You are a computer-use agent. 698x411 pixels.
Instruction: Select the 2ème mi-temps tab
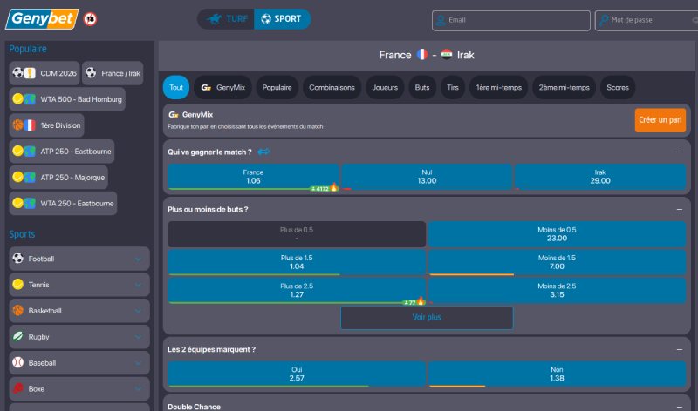pos(564,88)
